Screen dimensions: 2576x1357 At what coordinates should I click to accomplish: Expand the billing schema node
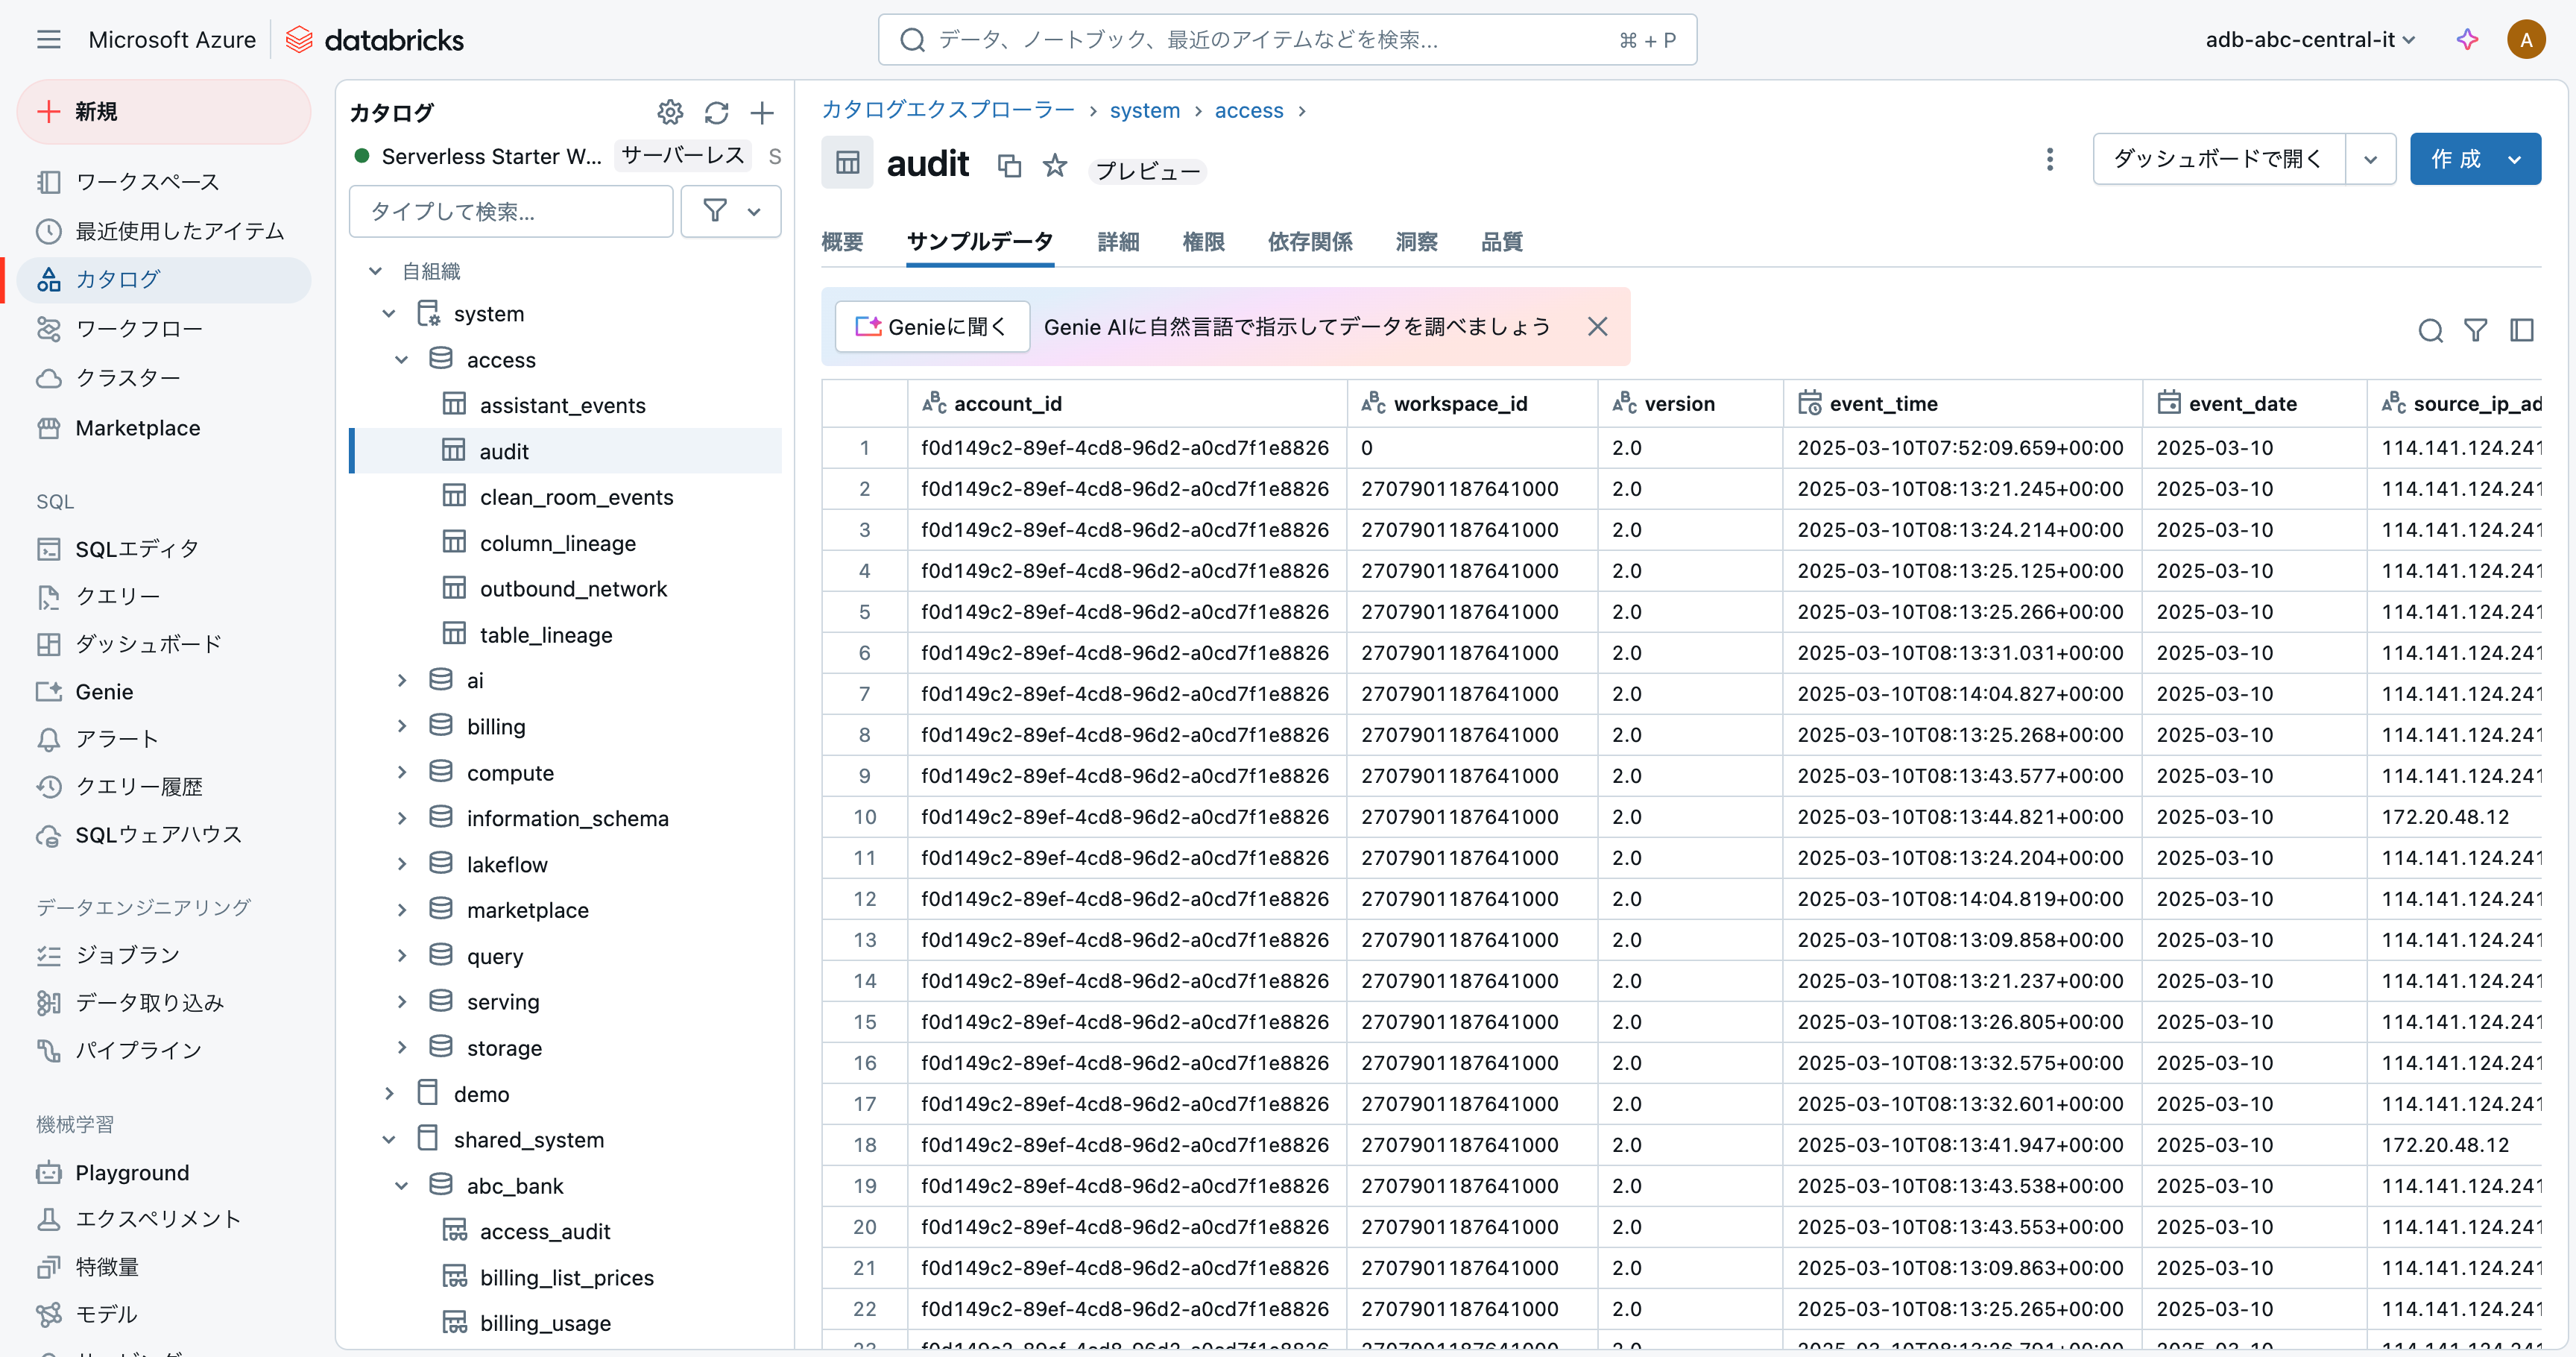[x=401, y=727]
